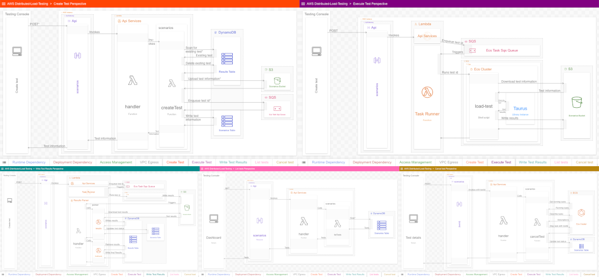Select Execute Test tab in Create Test panel
599x277 pixels.
[x=202, y=162]
